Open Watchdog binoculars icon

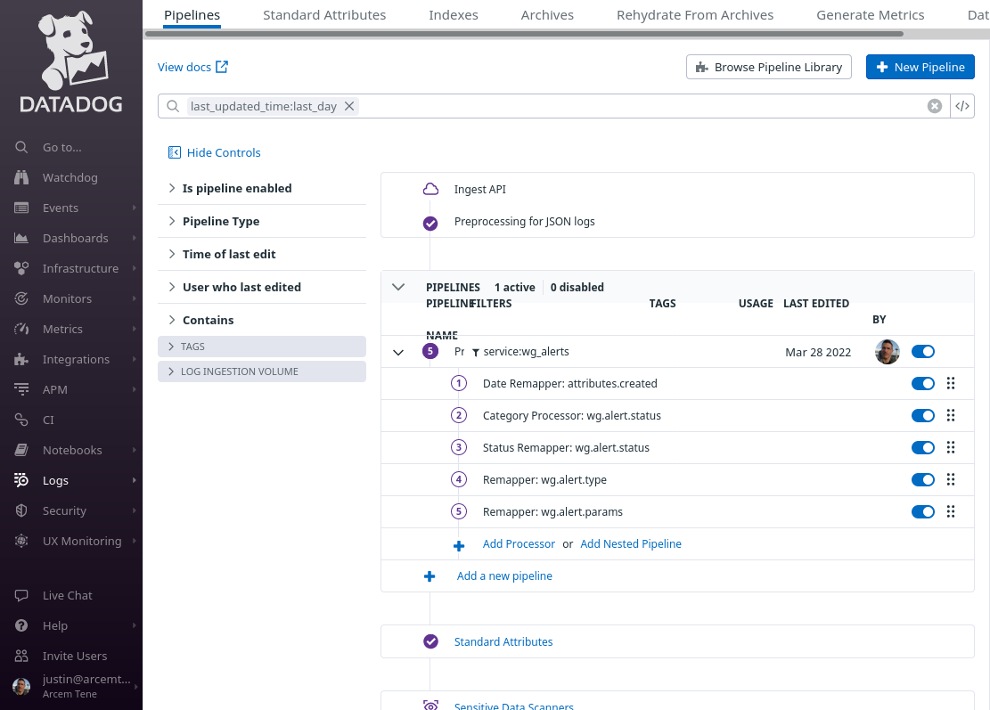[21, 177]
